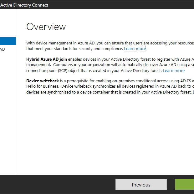The image size is (194, 194).
Task: Click the Overview heading
Action: click(46, 27)
